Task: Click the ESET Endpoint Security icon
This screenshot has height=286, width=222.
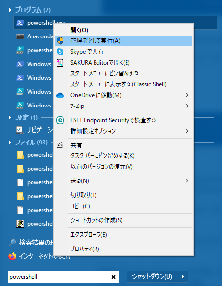Action: (60, 120)
